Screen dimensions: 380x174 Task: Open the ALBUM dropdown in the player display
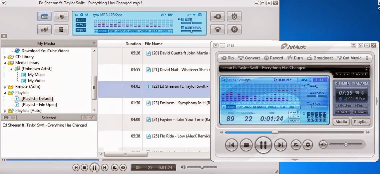(x=282, y=80)
